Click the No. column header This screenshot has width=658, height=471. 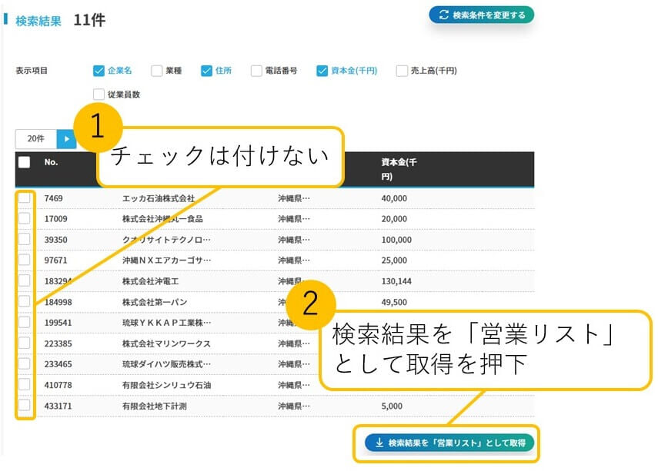[52, 162]
